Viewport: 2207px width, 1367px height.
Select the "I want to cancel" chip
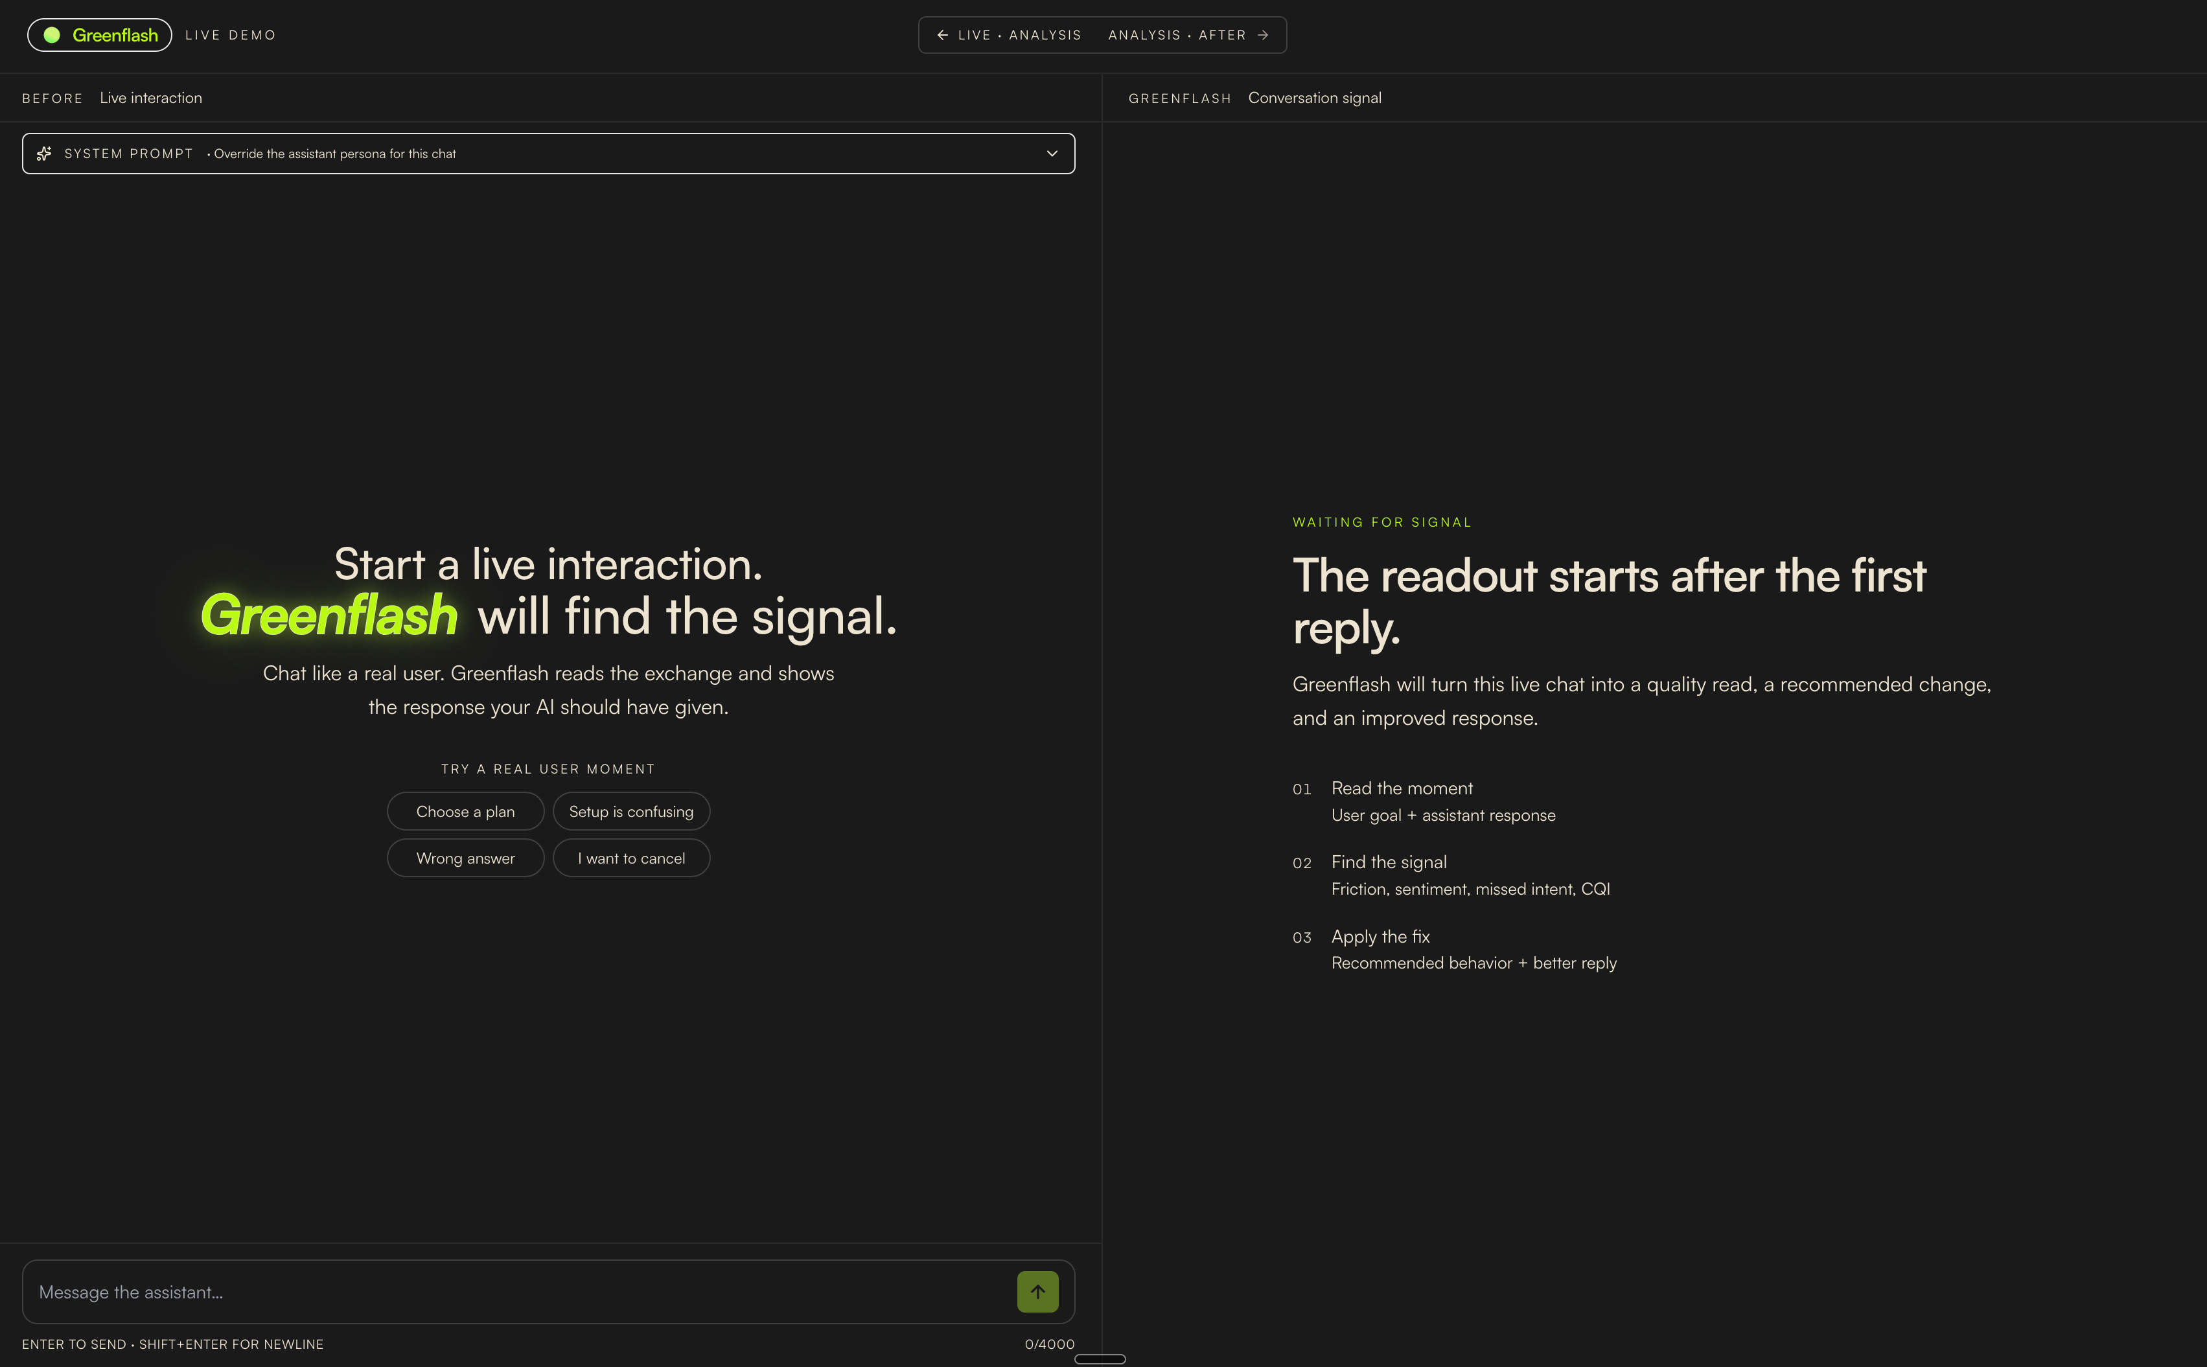[631, 858]
